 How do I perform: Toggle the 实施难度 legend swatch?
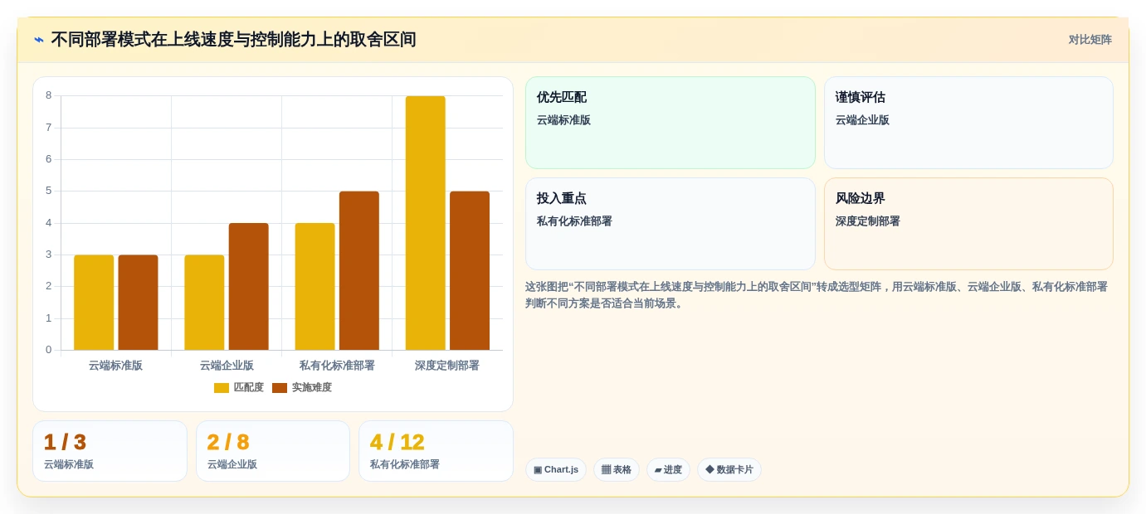[280, 388]
